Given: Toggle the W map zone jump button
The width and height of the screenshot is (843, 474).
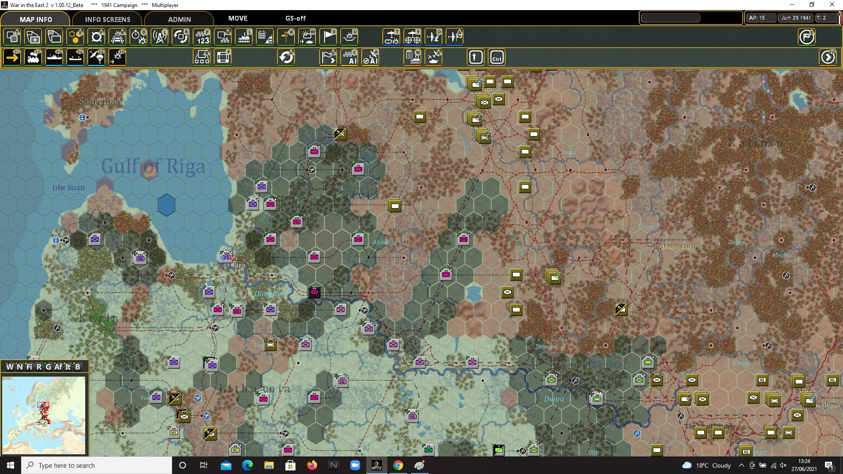Looking at the screenshot, I should click(10, 367).
